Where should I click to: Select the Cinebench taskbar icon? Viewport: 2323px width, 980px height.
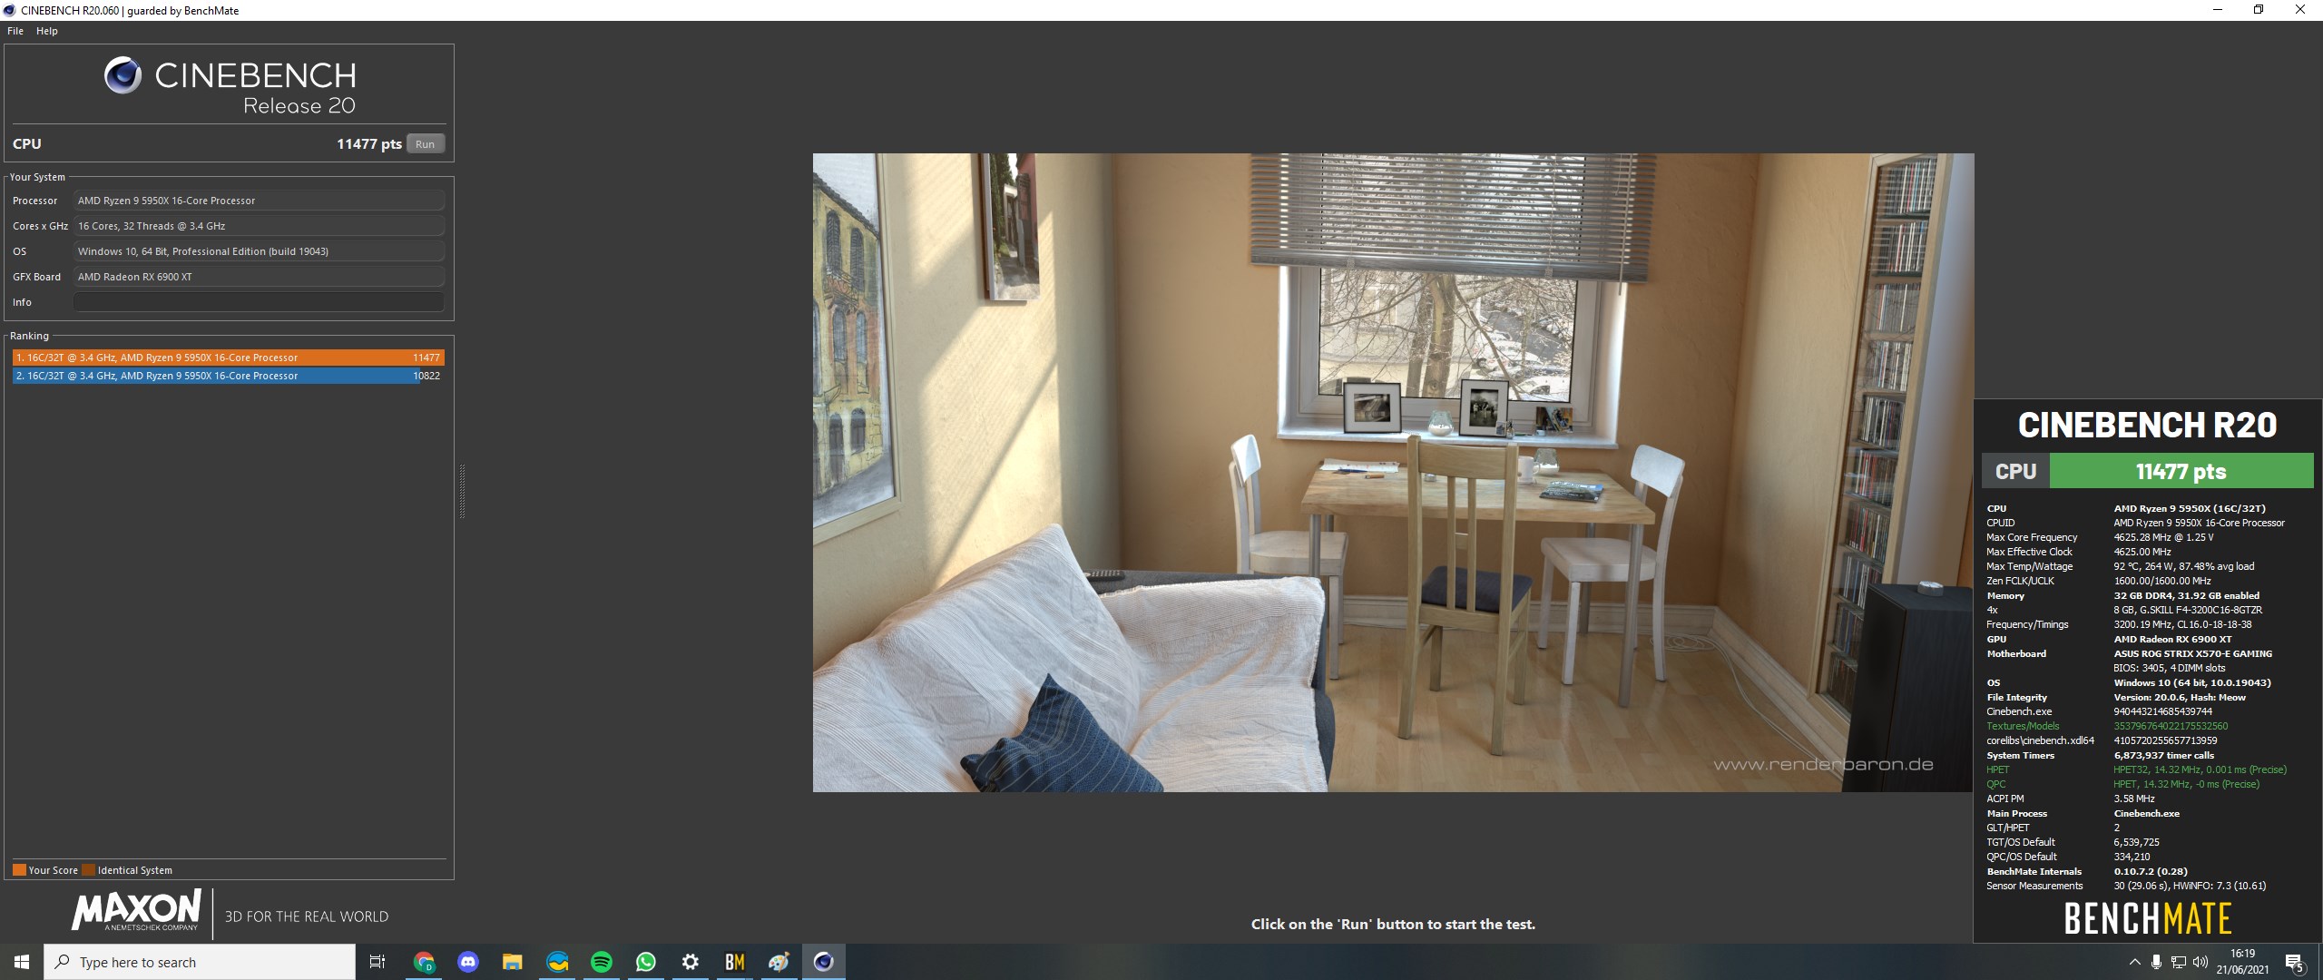(x=823, y=962)
